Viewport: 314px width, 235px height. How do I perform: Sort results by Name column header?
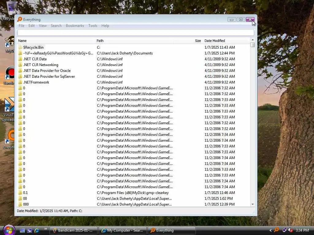point(56,41)
